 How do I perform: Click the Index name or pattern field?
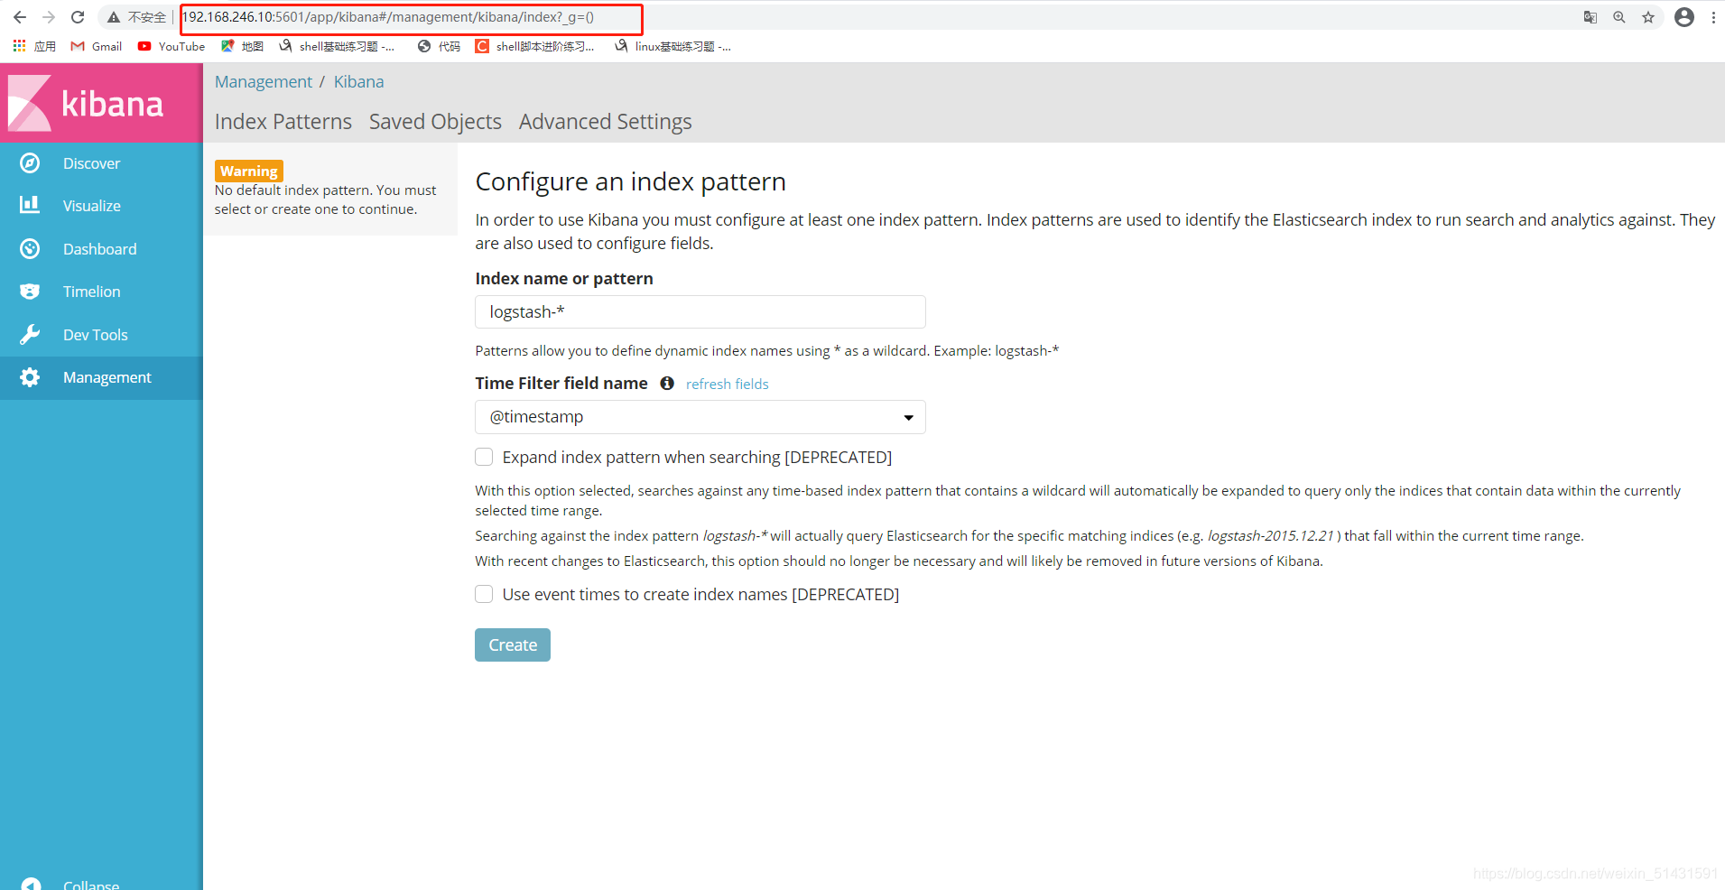coord(700,312)
